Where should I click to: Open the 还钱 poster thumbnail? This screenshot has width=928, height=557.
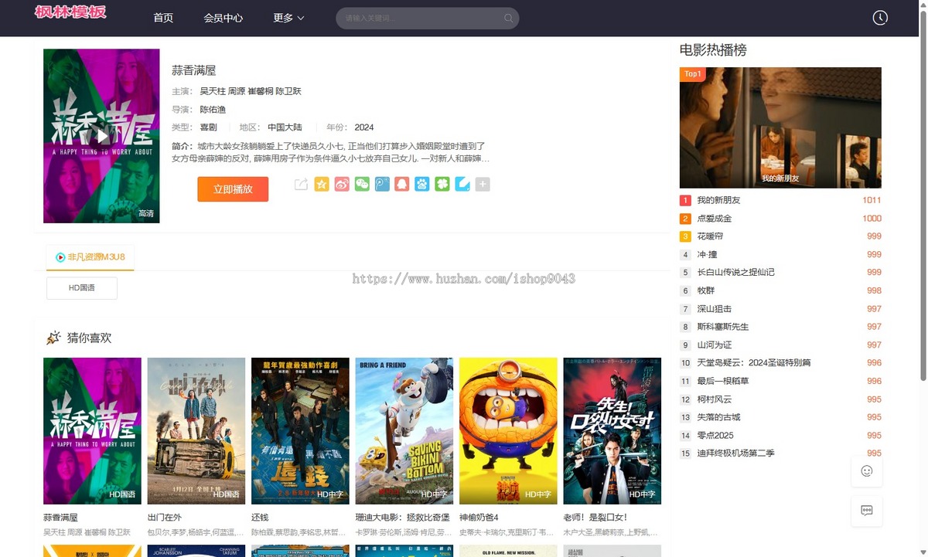tap(300, 431)
